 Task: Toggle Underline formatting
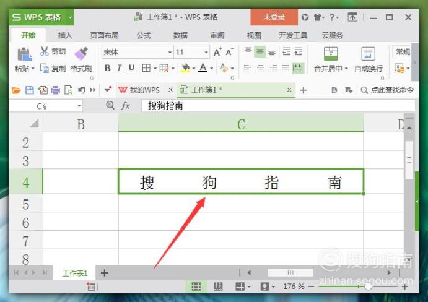tap(131, 68)
